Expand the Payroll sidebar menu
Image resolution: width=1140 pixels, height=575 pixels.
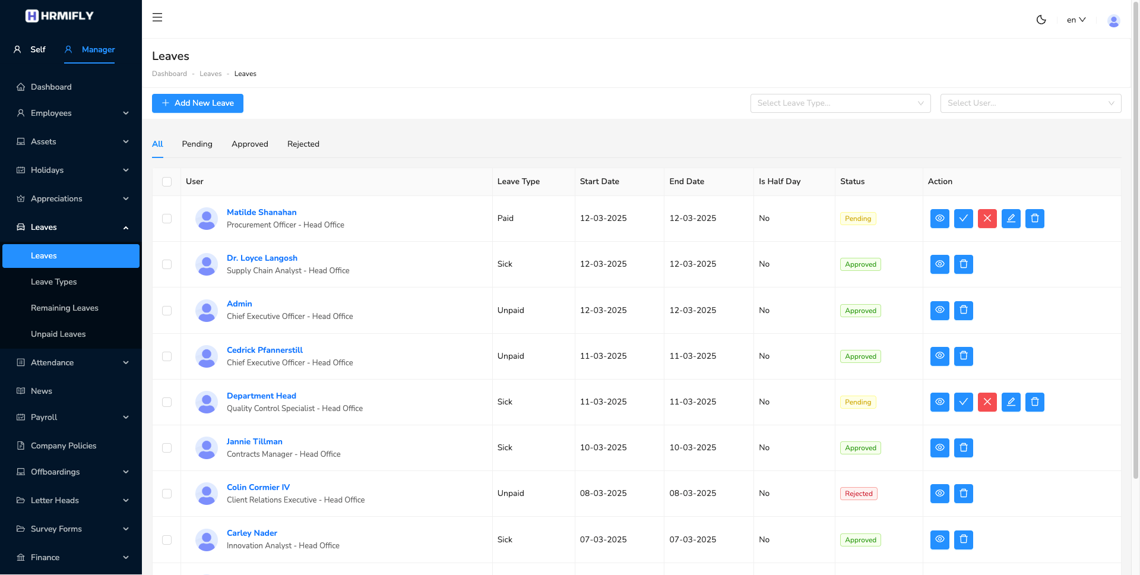pyautogui.click(x=71, y=417)
